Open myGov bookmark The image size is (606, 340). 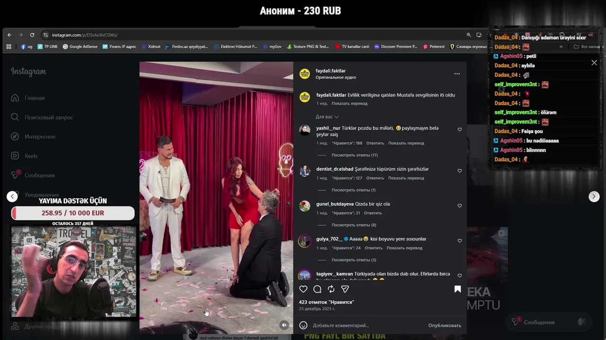point(272,47)
